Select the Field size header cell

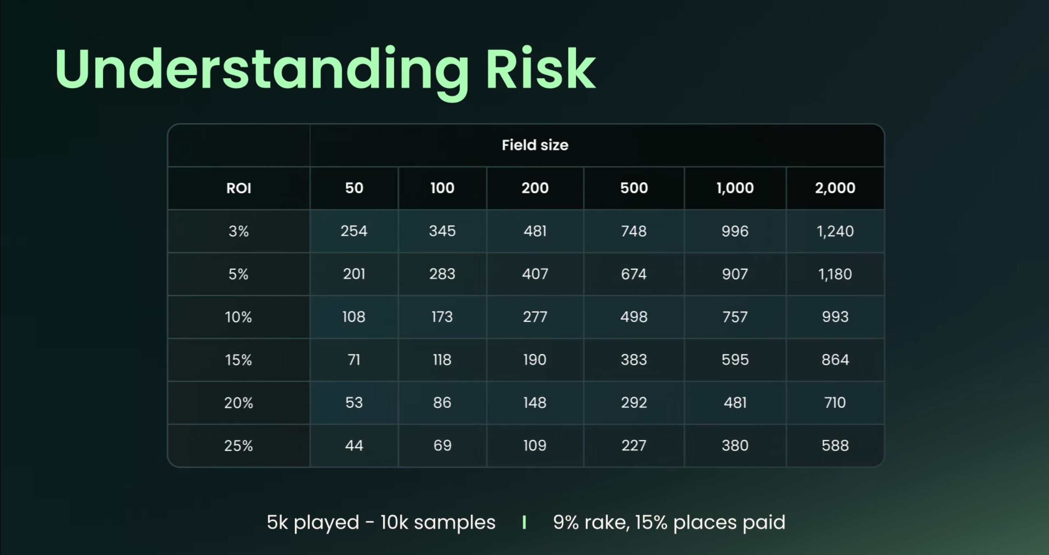(x=535, y=145)
